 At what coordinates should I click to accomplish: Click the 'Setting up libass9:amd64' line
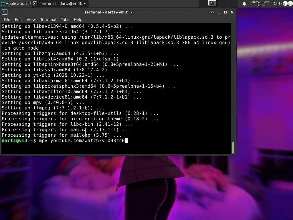tap(60, 70)
